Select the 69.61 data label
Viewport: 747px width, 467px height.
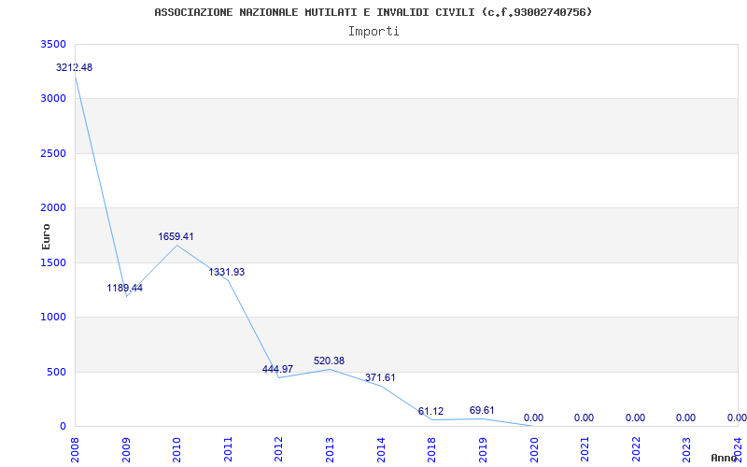click(x=482, y=411)
